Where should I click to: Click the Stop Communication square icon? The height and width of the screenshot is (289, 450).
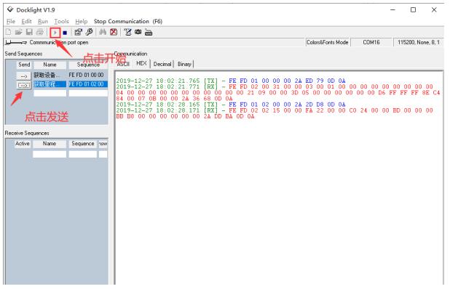[x=65, y=33]
